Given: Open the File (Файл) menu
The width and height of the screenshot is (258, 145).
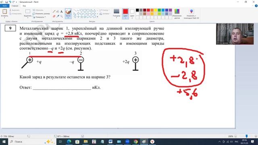Looking at the screenshot, I should click(x=5, y=6).
